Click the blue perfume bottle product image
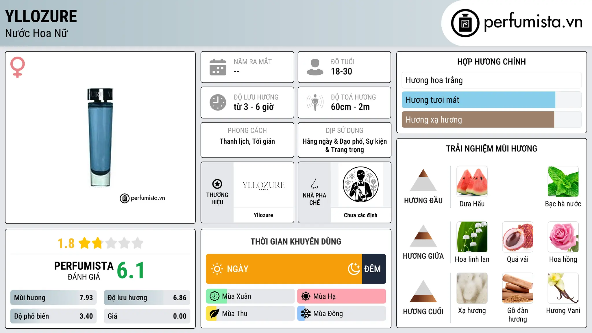592x333 pixels. [100, 138]
